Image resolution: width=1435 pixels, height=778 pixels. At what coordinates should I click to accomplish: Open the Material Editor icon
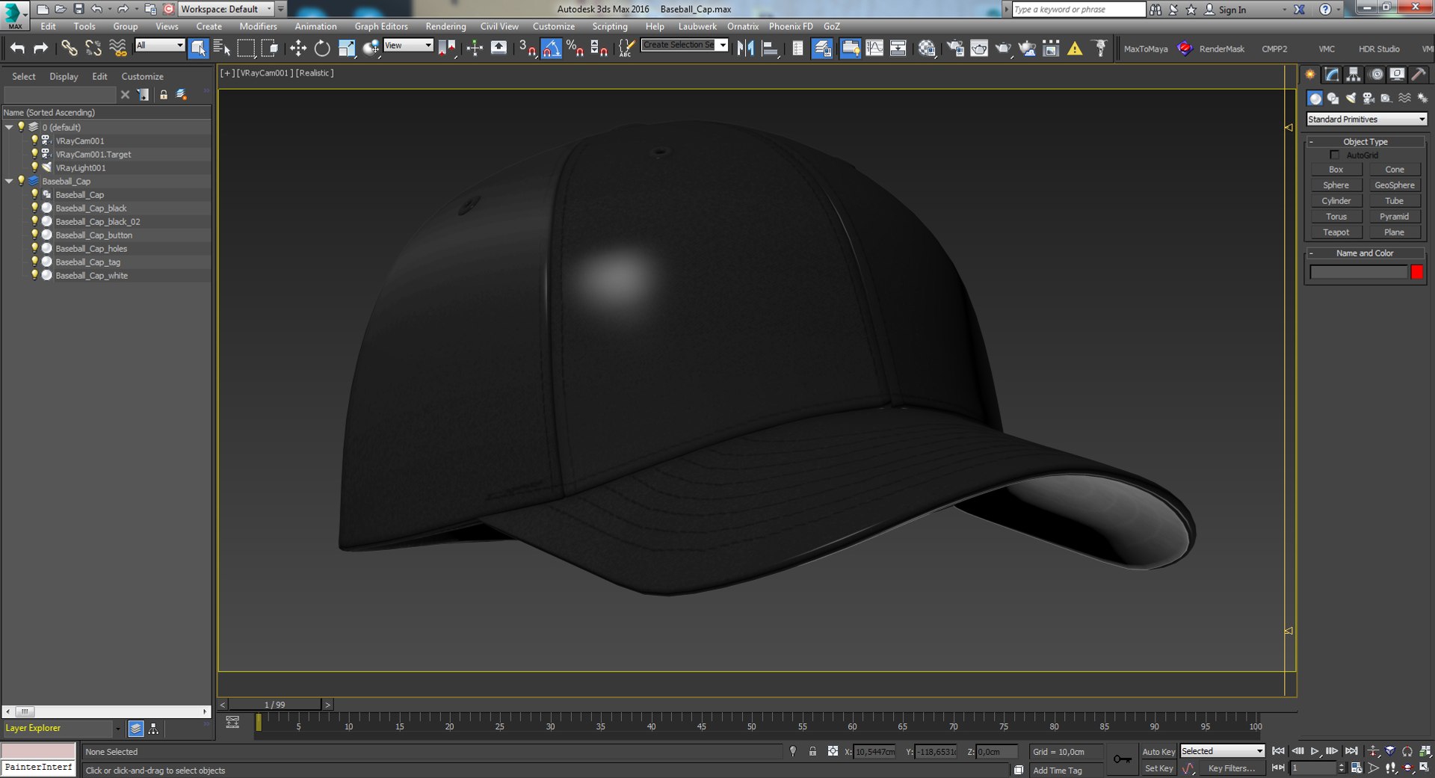927,49
